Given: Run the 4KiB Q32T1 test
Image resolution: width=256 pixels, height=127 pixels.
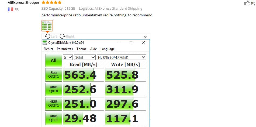Looking at the screenshot, I should 54,104.
